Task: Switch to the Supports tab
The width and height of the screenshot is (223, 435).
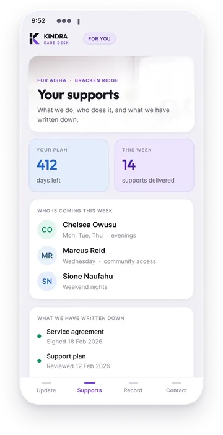Action: (89, 388)
